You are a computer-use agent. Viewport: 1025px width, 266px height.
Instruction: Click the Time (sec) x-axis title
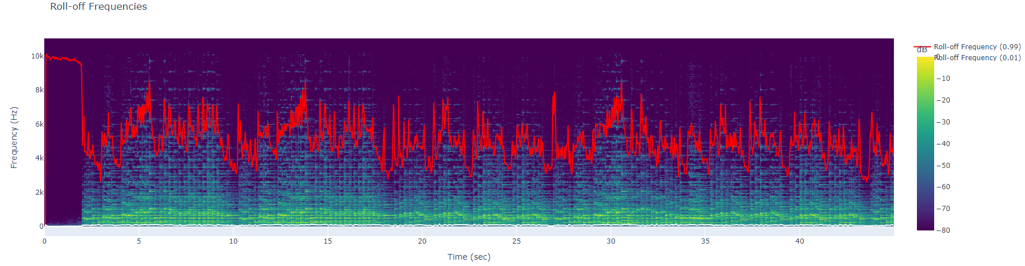(469, 257)
